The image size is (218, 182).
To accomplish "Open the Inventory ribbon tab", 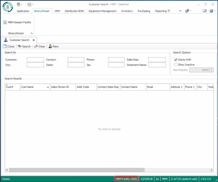I will (127, 11).
